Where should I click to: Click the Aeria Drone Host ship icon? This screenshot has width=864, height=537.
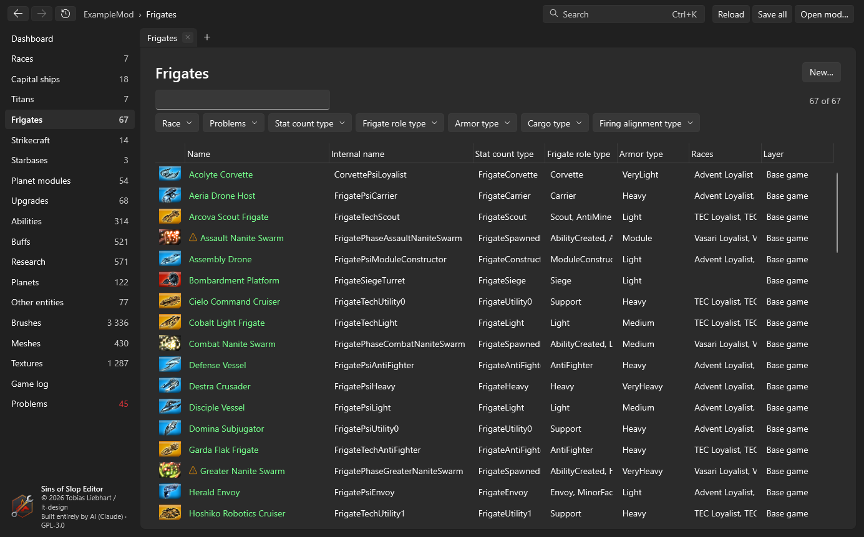tap(170, 196)
